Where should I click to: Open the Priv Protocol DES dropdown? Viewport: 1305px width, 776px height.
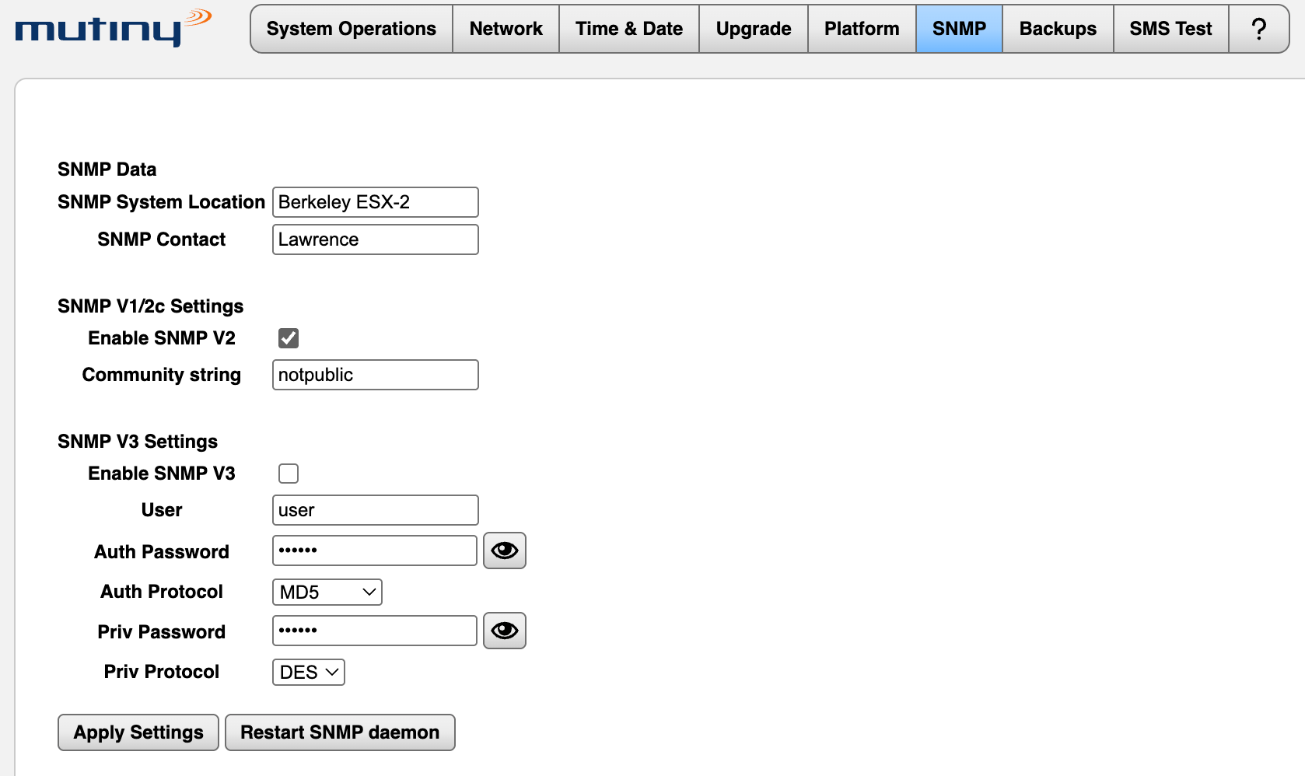tap(309, 673)
